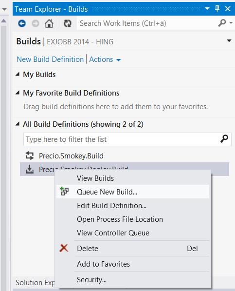The image size is (235, 291).
Task: Click the Queue New Build icon
Action: click(x=64, y=192)
